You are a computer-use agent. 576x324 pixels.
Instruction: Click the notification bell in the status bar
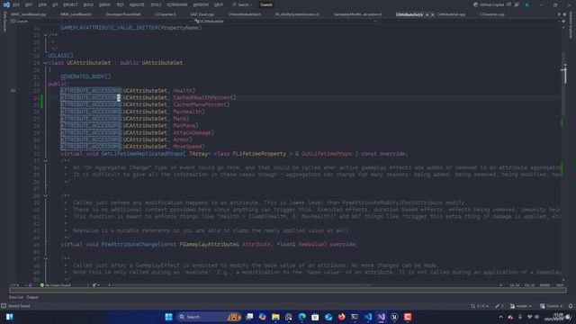(x=571, y=306)
